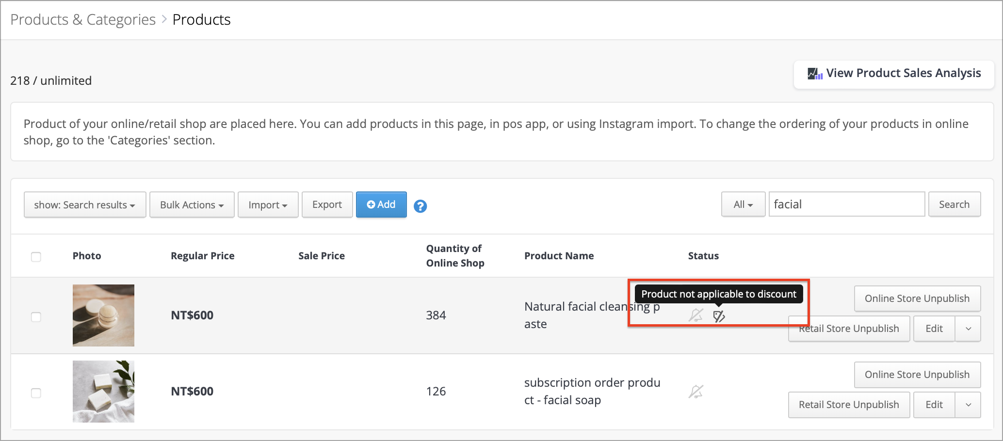The image size is (1003, 441).
Task: Expand the Bulk Actions dropdown
Action: 192,205
